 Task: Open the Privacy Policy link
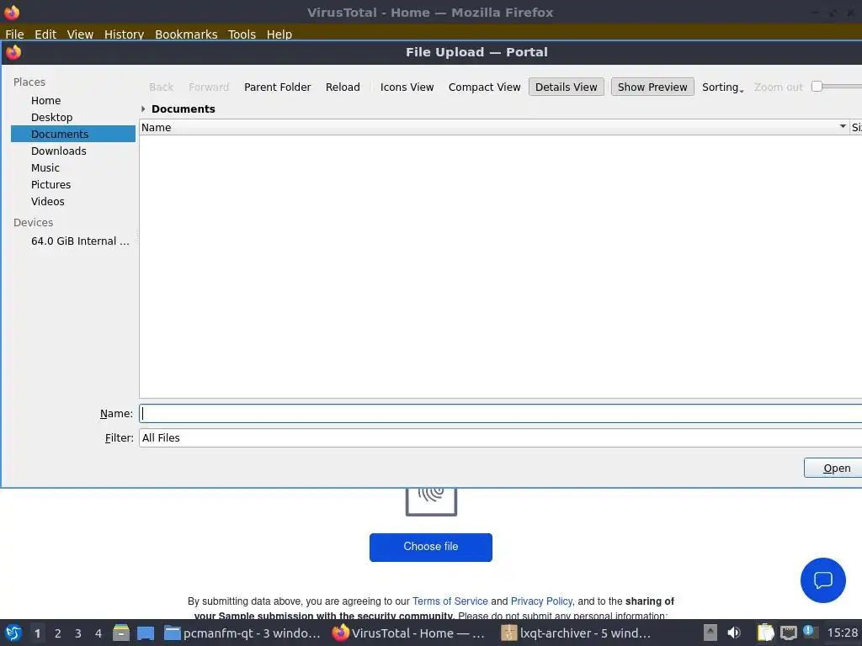(541, 601)
